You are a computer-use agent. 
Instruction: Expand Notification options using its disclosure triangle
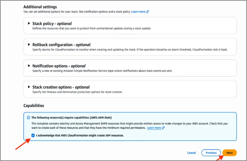[x=29, y=66]
